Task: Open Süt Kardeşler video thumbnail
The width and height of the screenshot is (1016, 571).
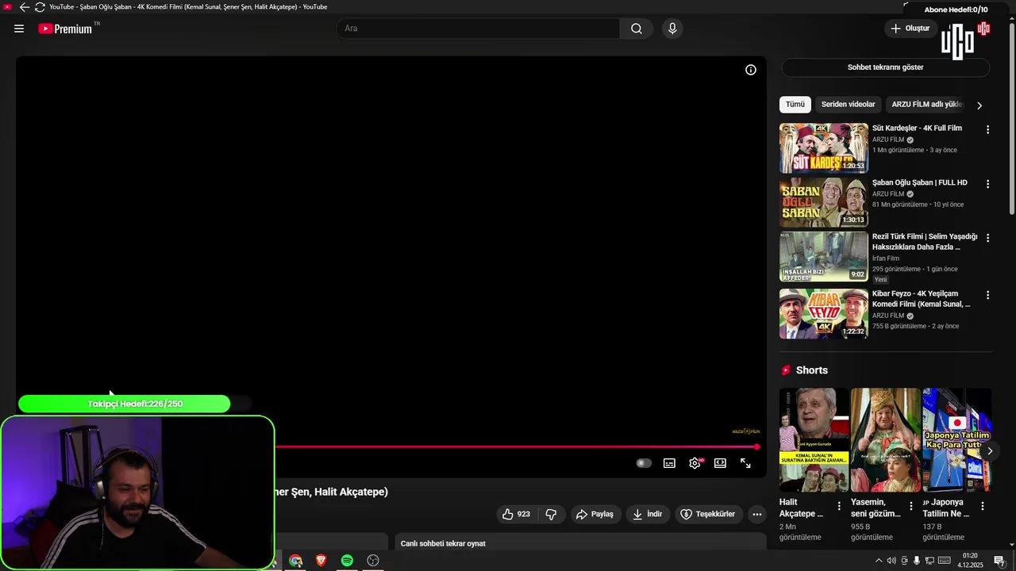Action: [824, 148]
